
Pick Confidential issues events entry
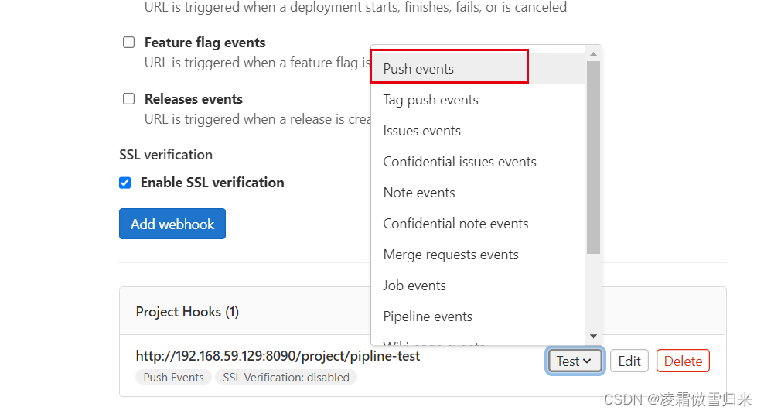(x=459, y=162)
